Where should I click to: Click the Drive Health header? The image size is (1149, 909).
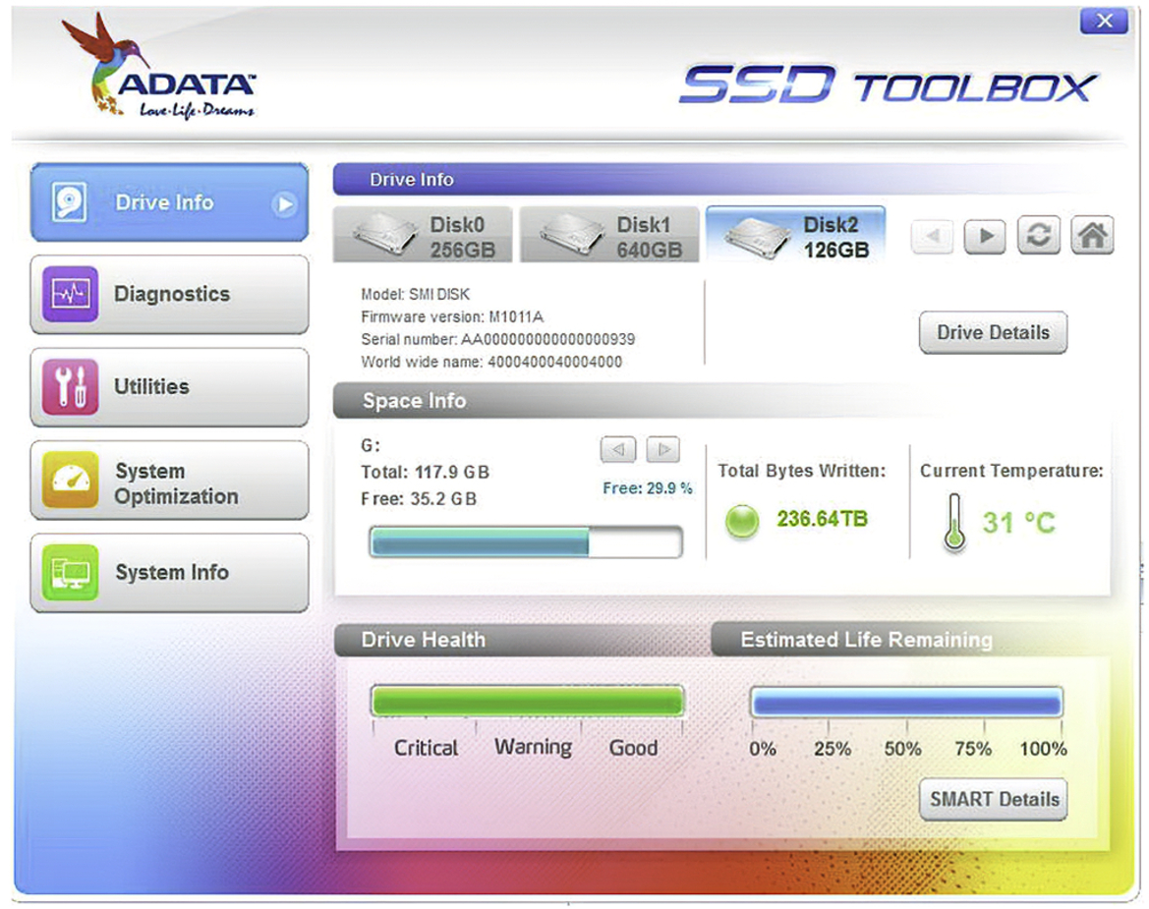click(424, 640)
